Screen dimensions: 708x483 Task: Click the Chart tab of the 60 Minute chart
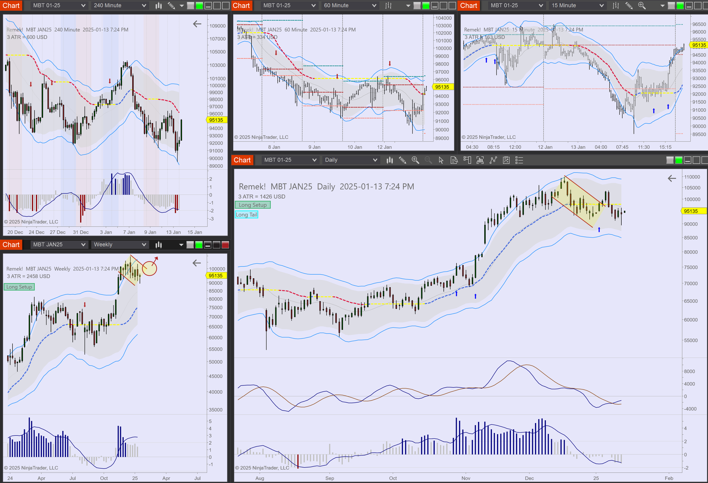click(x=241, y=5)
